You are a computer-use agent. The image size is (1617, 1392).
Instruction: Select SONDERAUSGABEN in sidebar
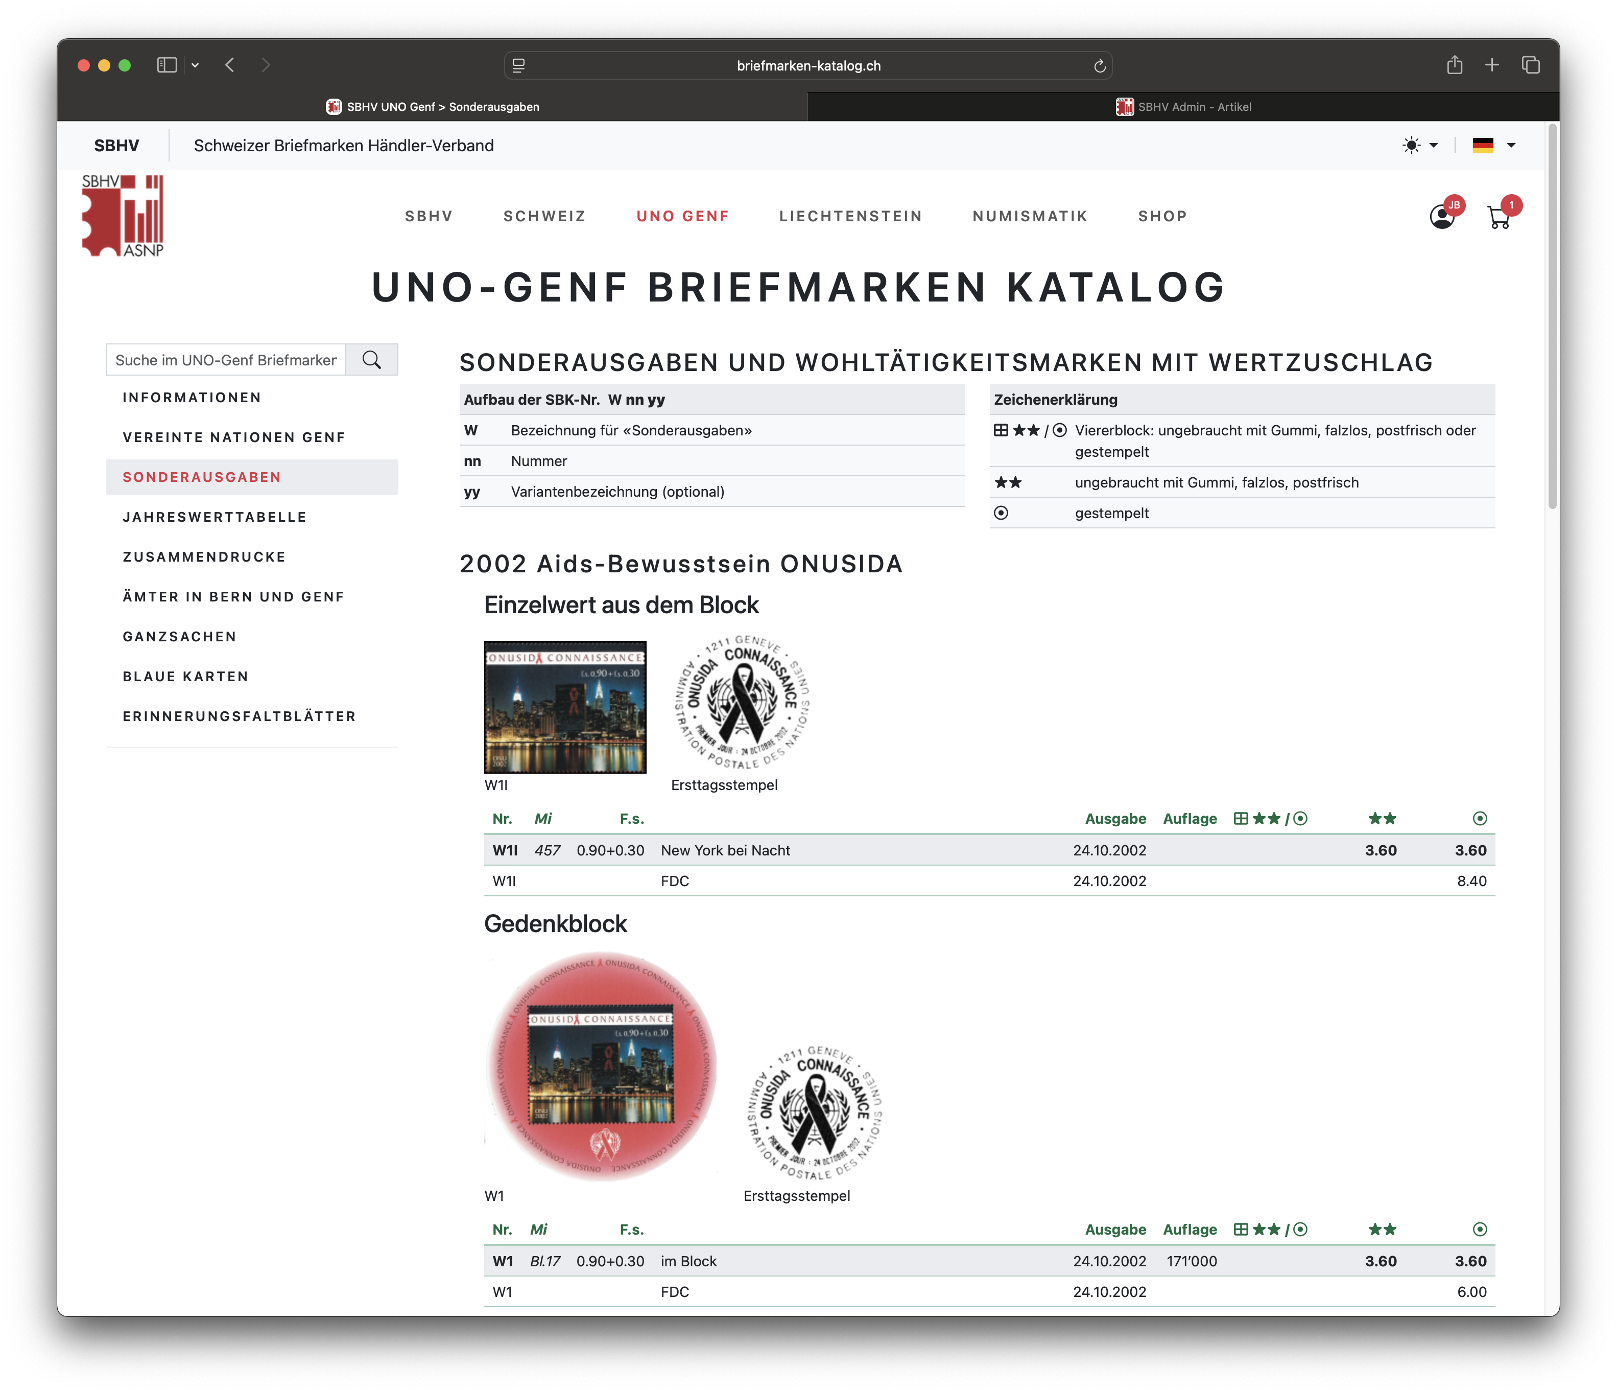point(252,477)
